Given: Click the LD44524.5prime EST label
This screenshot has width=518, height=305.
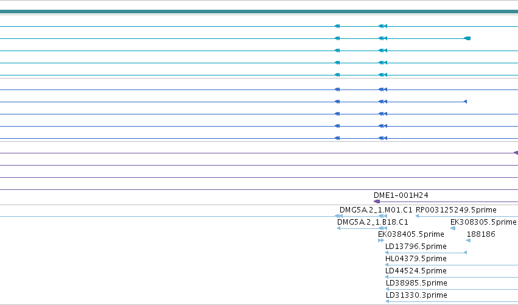Looking at the screenshot, I should tap(416, 271).
